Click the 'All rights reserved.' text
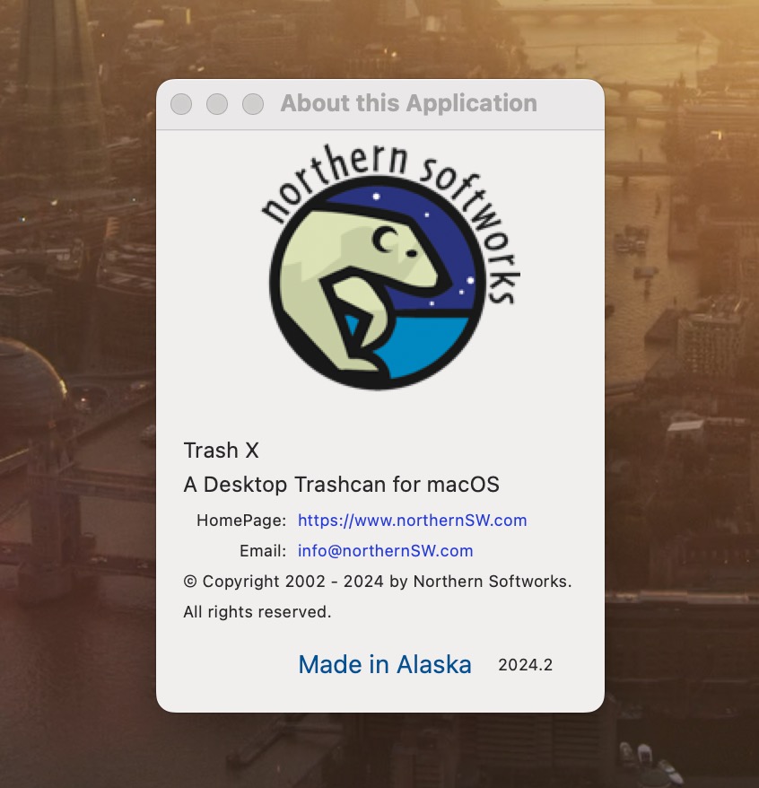 click(257, 612)
